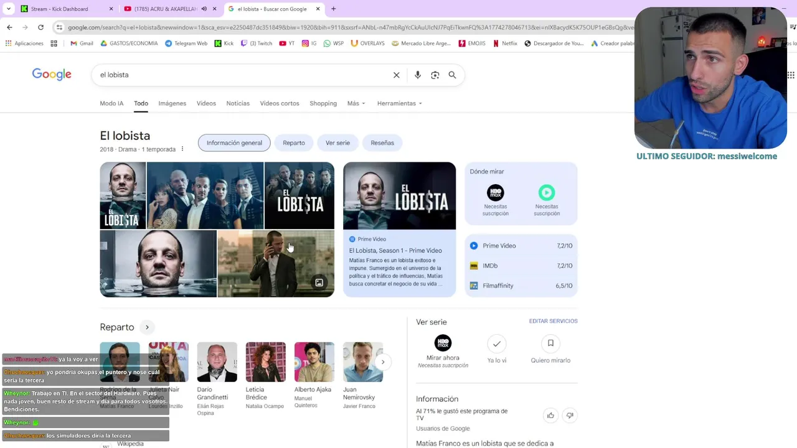Click EDITAR SERVICIOS link
Screen dimensions: 797x448
pyautogui.click(x=554, y=321)
